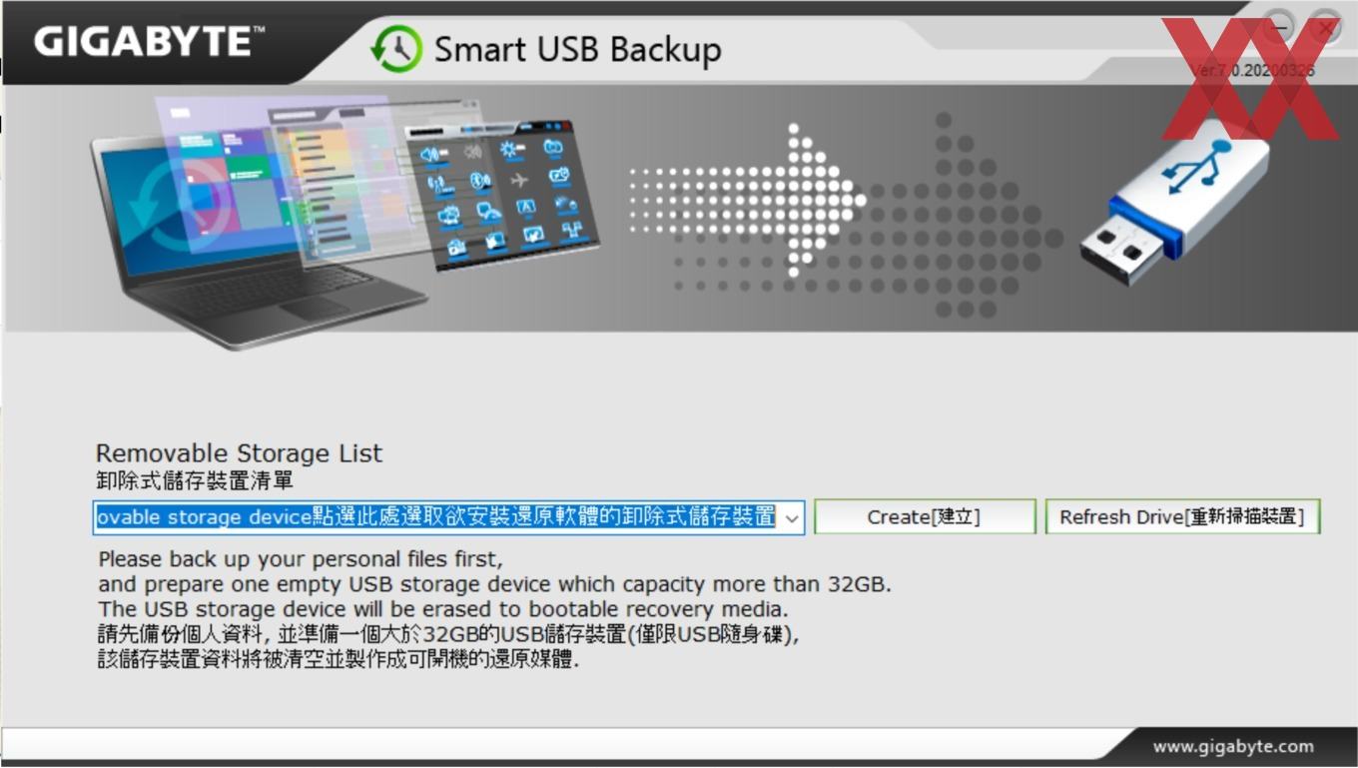
Task: Click the Create button
Action: click(925, 517)
